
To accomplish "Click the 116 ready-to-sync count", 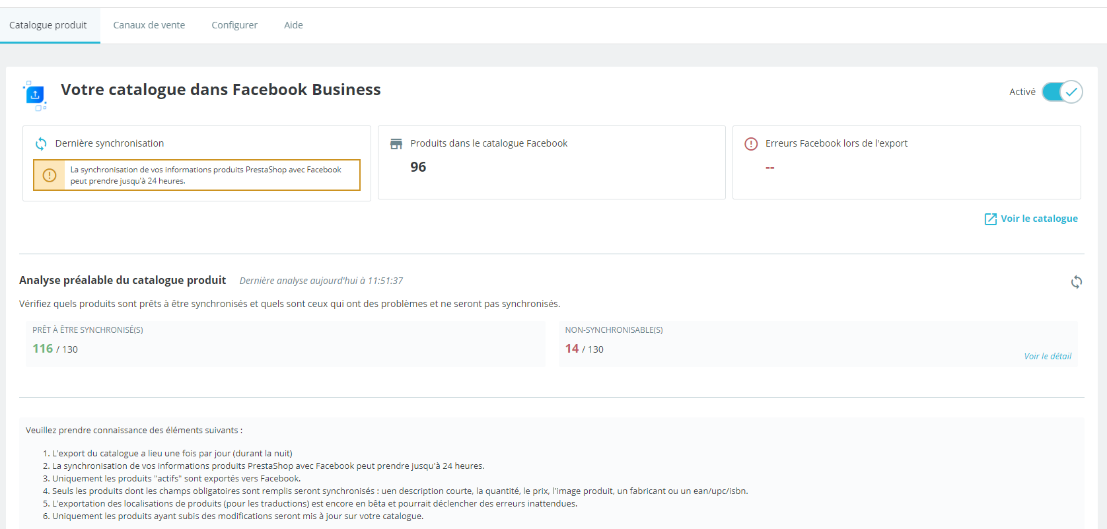I will pos(43,349).
